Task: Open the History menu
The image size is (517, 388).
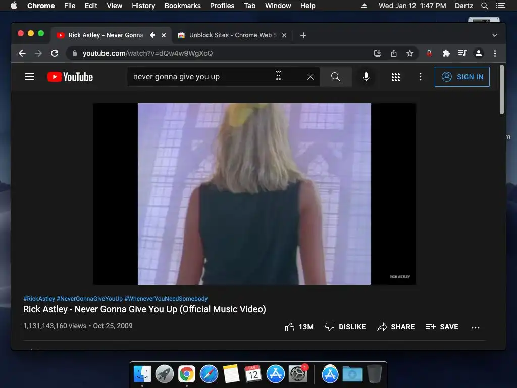Action: tap(143, 6)
